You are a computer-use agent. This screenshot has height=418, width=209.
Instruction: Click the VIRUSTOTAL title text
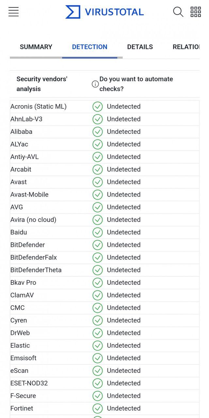114,12
